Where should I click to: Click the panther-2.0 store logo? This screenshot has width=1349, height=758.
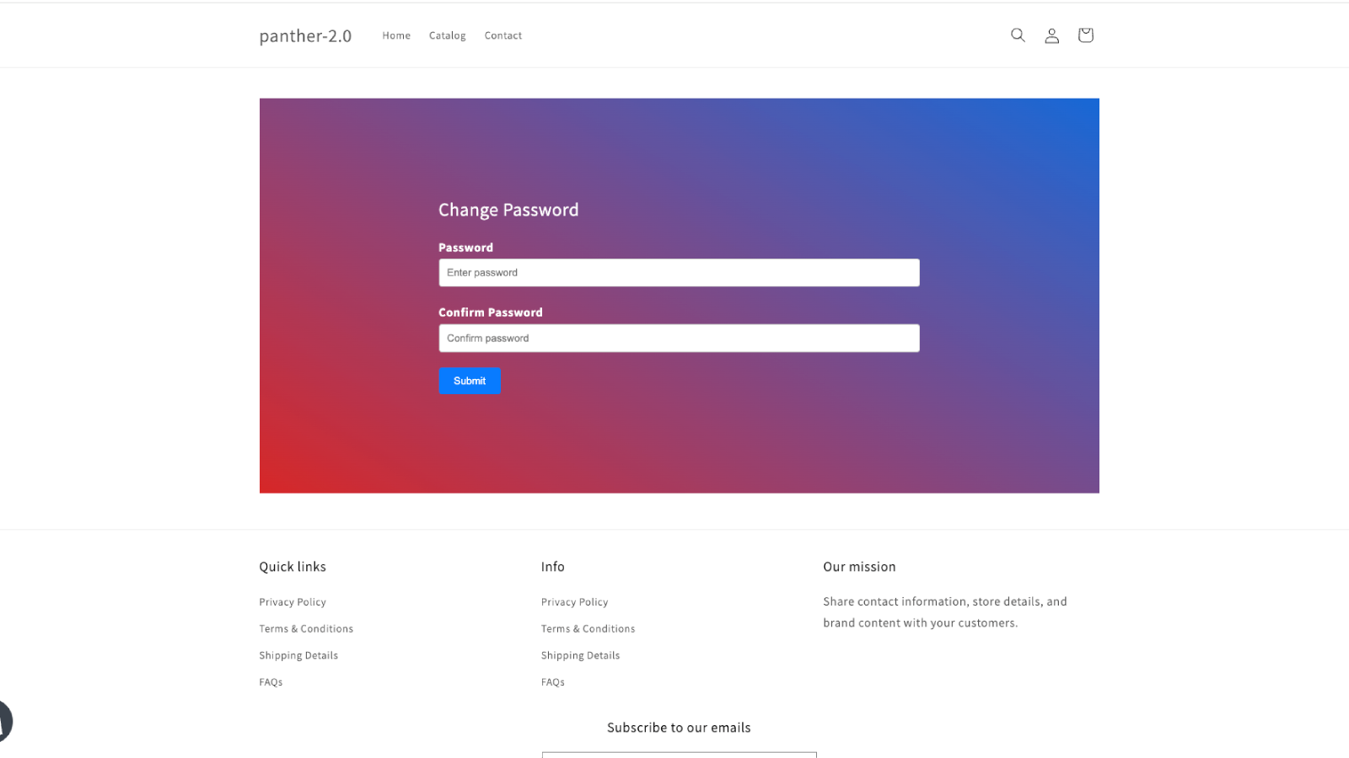(305, 35)
